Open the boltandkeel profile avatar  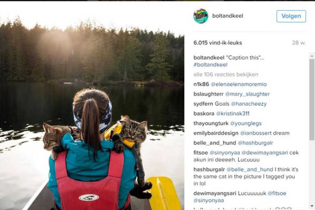pos(201,16)
